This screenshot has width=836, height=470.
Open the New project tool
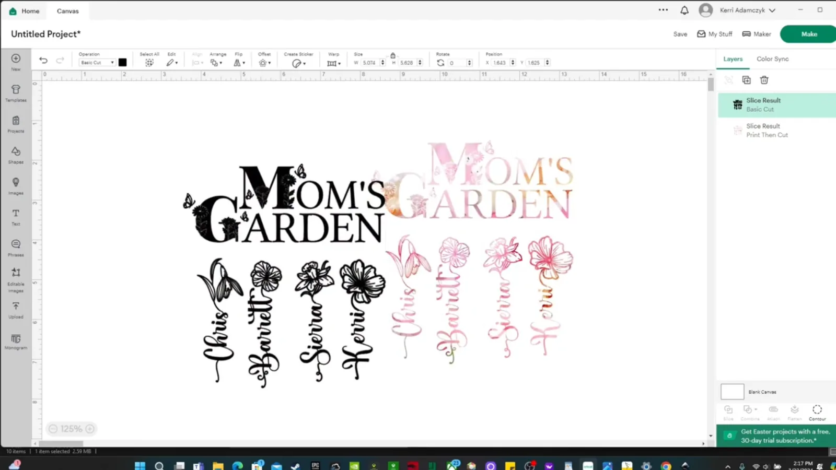16,62
